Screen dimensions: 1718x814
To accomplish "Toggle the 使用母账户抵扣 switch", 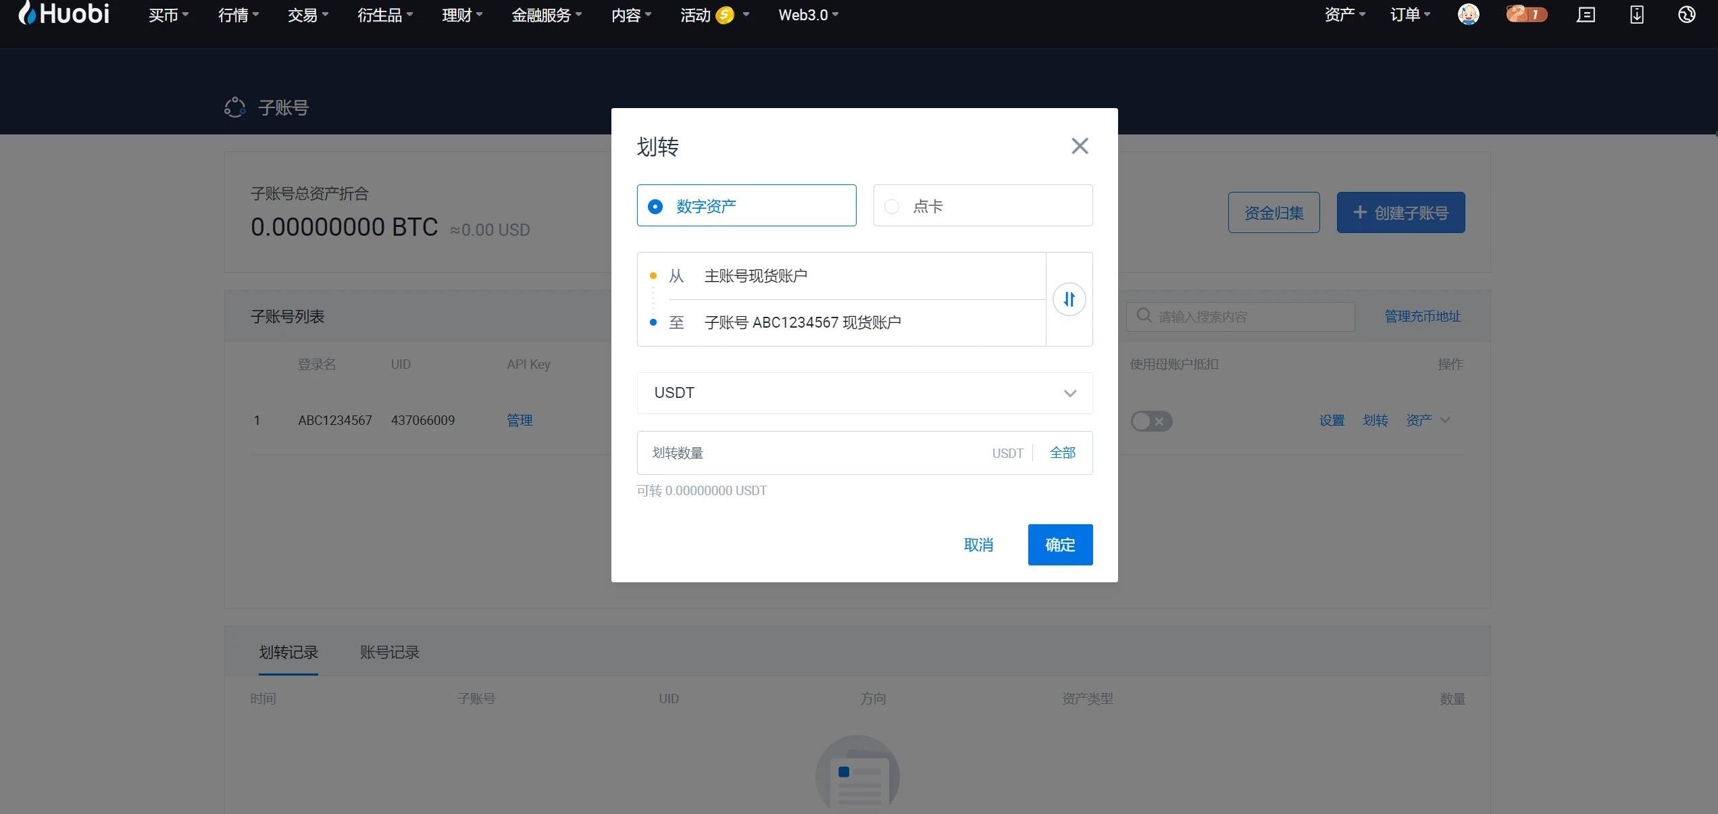I will tap(1151, 421).
